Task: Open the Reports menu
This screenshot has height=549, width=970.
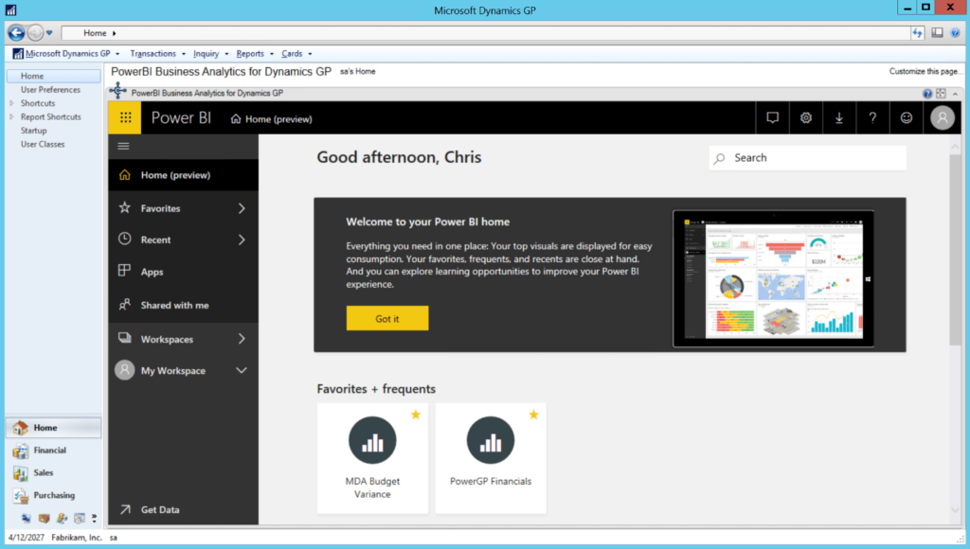Action: pyautogui.click(x=255, y=54)
